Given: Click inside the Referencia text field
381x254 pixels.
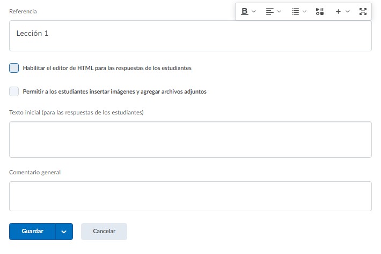Looking at the screenshot, I should (x=190, y=36).
